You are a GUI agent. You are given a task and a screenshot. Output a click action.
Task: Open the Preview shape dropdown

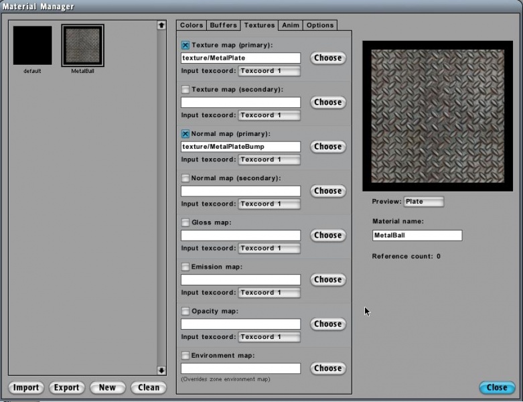click(423, 202)
